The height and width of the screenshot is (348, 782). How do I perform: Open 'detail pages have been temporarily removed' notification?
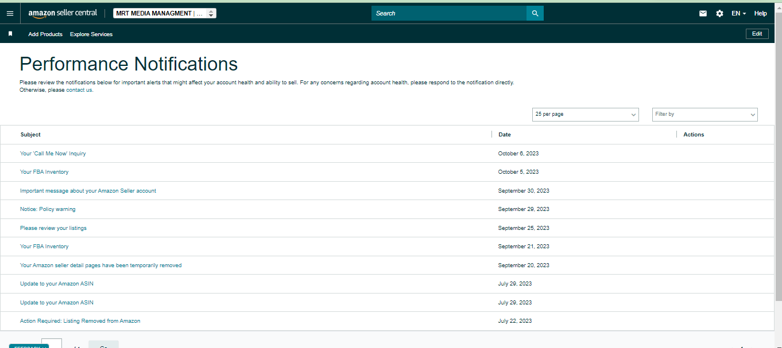pyautogui.click(x=101, y=265)
